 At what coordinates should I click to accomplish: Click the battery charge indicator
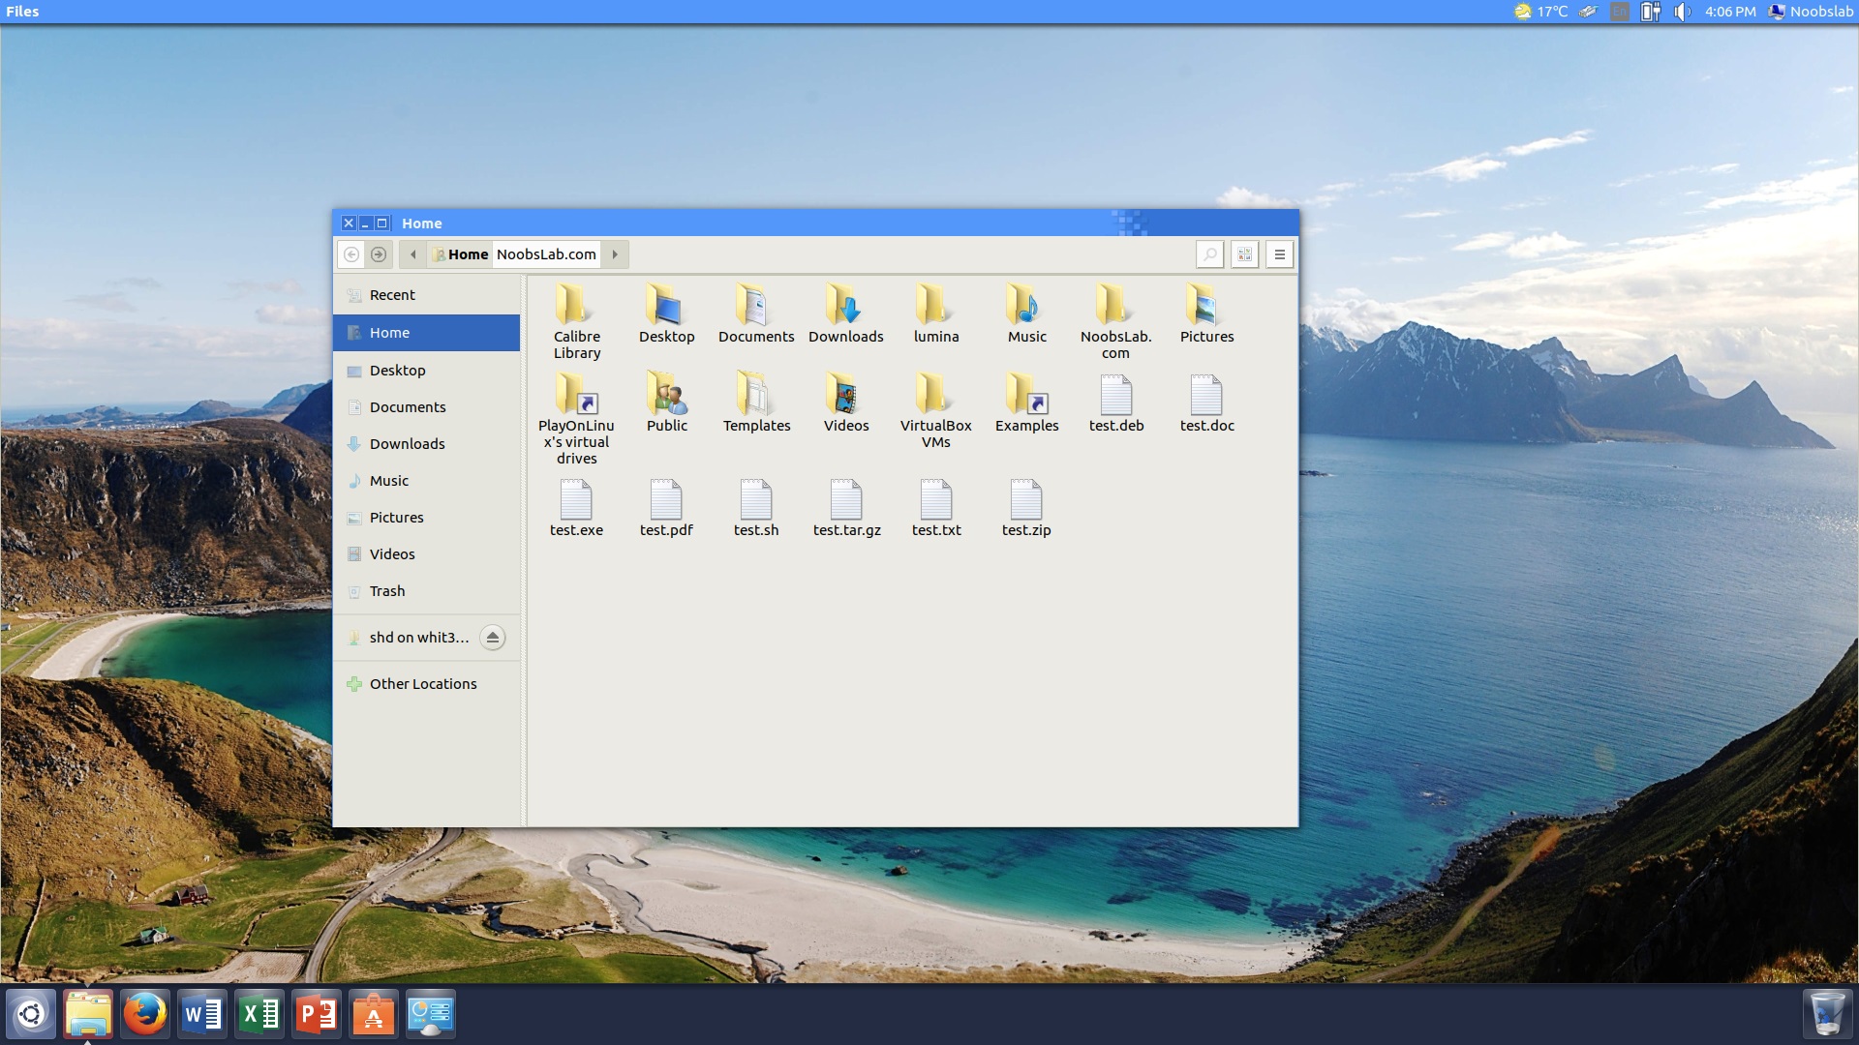click(x=1651, y=13)
